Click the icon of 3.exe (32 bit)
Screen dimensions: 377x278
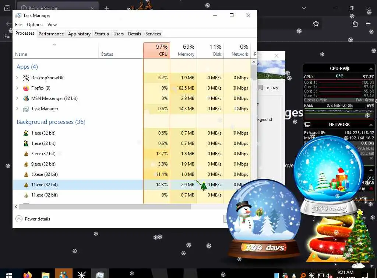pyautogui.click(x=26, y=154)
